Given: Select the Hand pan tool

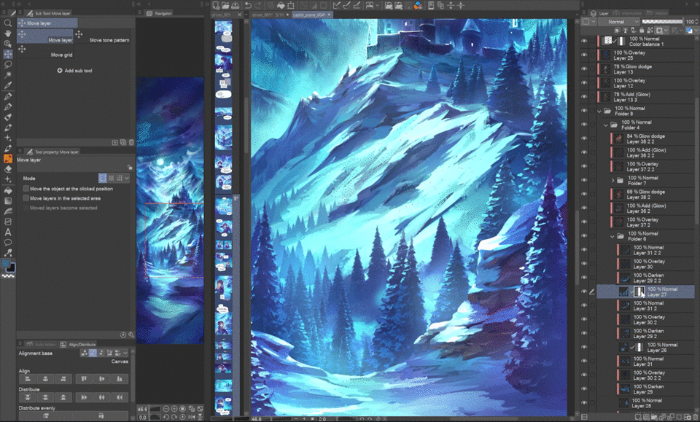Looking at the screenshot, I should [x=7, y=34].
